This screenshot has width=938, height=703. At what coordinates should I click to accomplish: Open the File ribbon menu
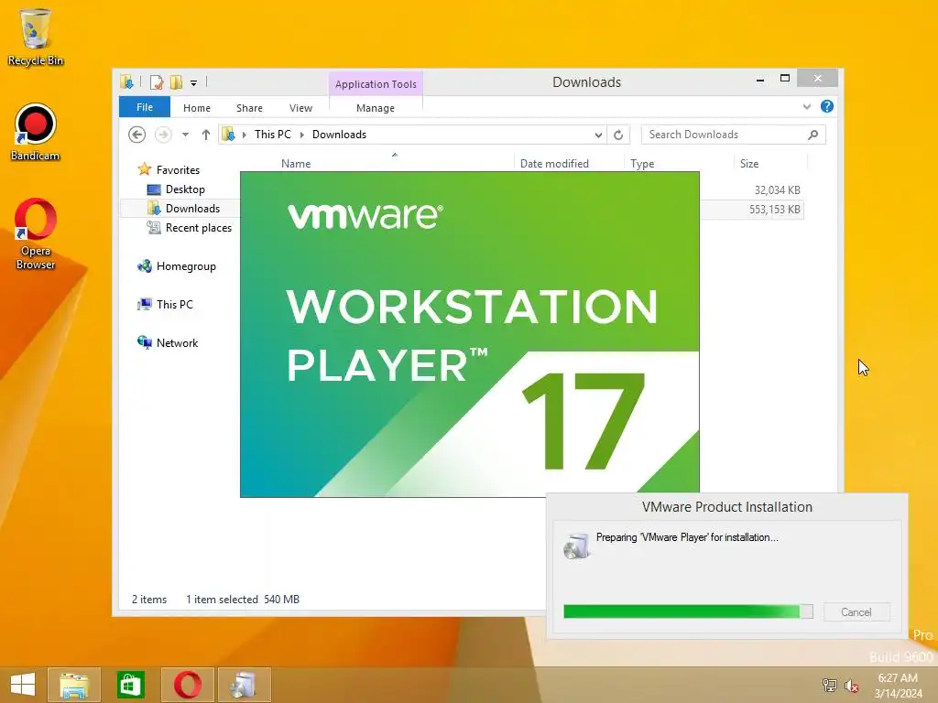tap(145, 107)
